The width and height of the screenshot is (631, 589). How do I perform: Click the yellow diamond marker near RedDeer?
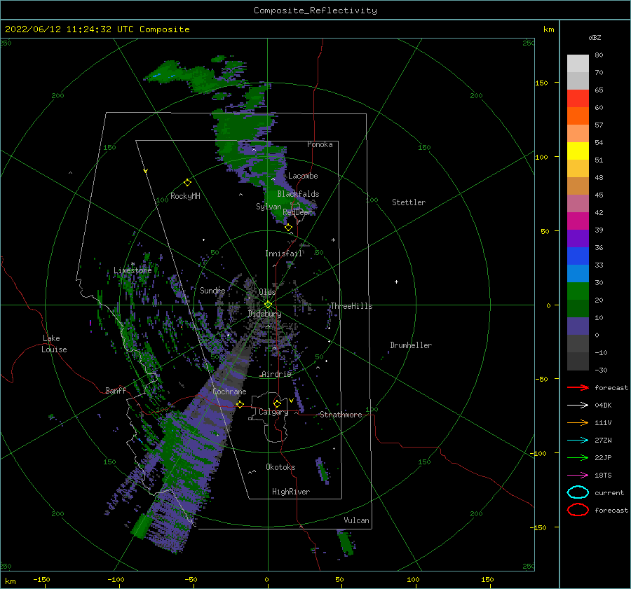tap(289, 228)
